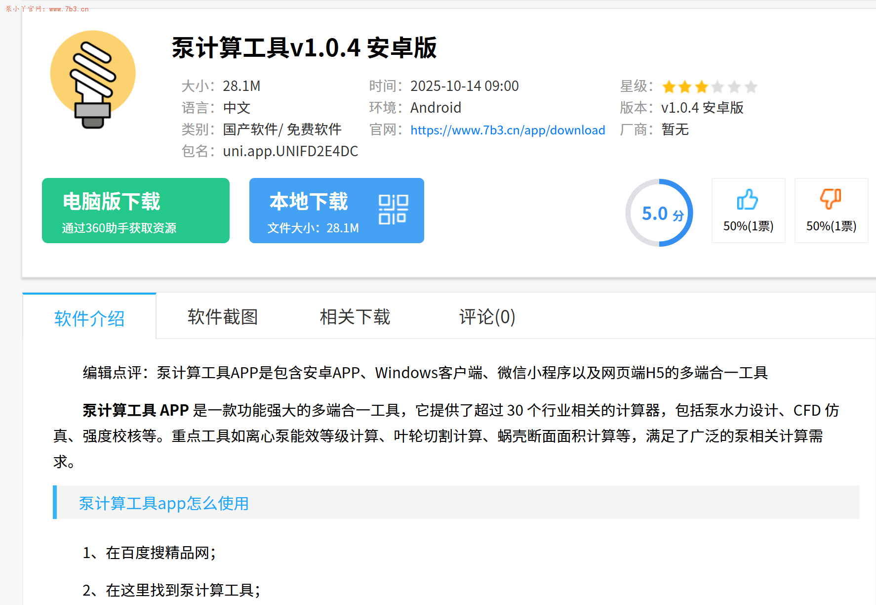Select the third star in 星级 rating
Image resolution: width=876 pixels, height=605 pixels.
coord(703,86)
